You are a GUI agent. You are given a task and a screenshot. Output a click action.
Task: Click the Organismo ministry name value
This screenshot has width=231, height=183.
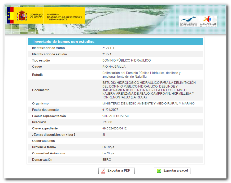148,104
